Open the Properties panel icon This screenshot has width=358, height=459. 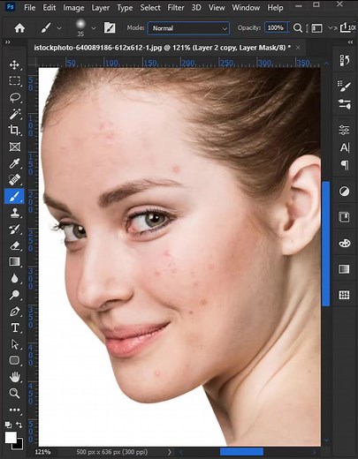344,130
